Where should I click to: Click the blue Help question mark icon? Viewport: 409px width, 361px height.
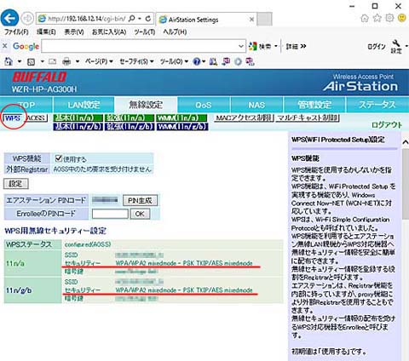(x=196, y=61)
